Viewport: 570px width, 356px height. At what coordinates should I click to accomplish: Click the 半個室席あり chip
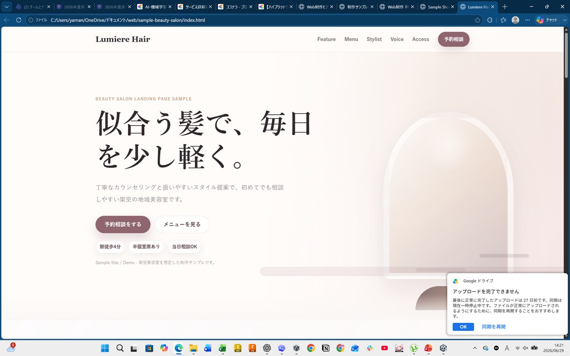(x=146, y=247)
